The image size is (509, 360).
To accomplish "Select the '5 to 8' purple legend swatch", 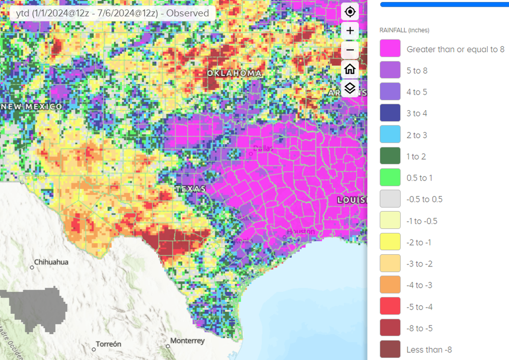I will coord(389,71).
